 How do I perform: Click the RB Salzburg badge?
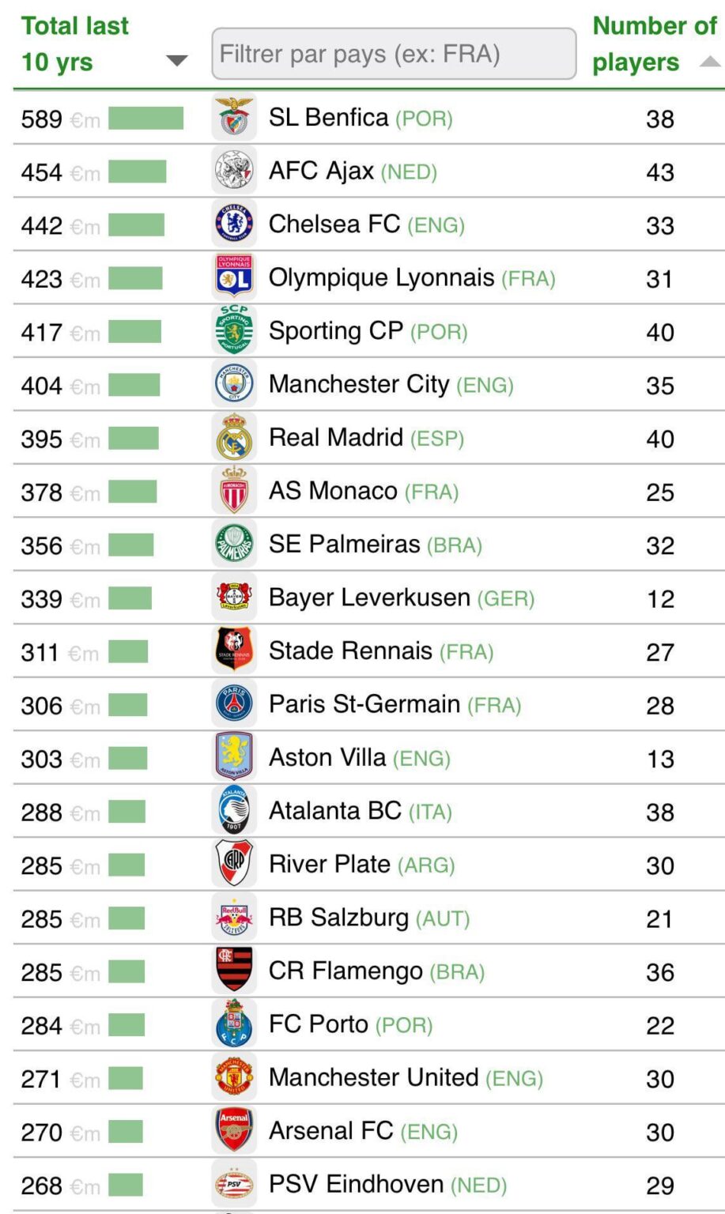coord(233,917)
